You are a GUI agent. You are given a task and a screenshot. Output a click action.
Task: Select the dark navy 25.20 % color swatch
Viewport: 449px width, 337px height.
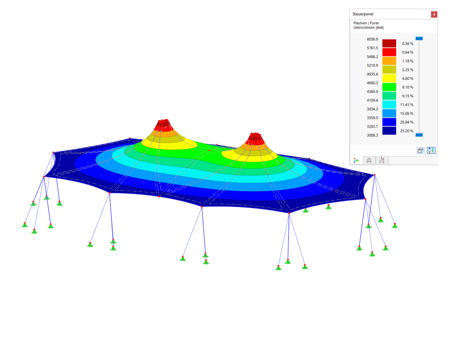pos(389,131)
